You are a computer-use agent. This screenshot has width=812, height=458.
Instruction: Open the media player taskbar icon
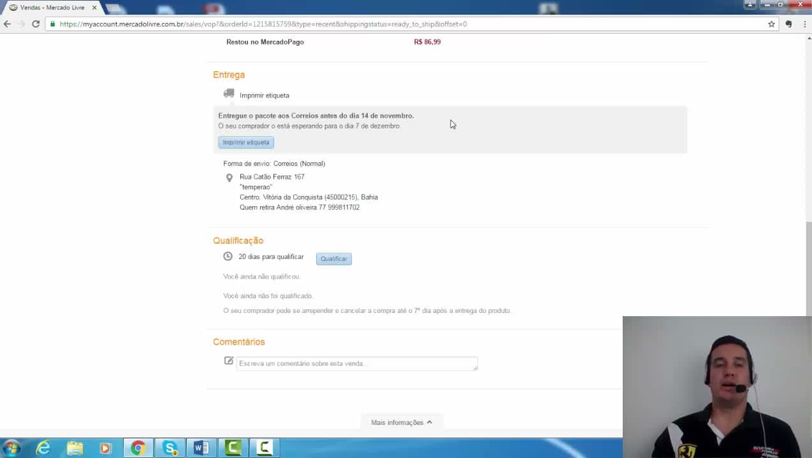pyautogui.click(x=106, y=448)
